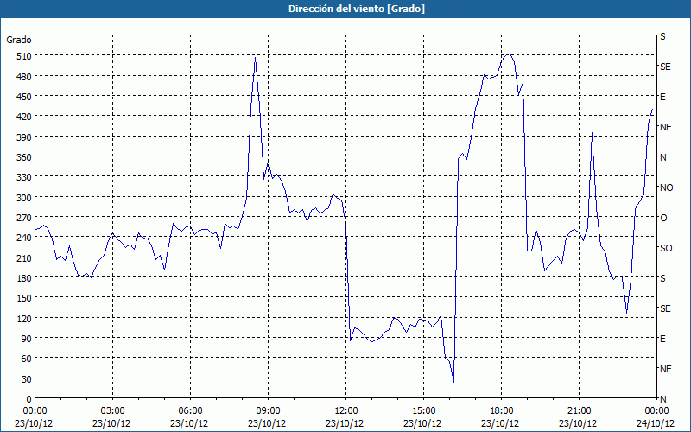This screenshot has width=691, height=432.
Task: Click the 300 degree axis label
Action: coord(24,198)
